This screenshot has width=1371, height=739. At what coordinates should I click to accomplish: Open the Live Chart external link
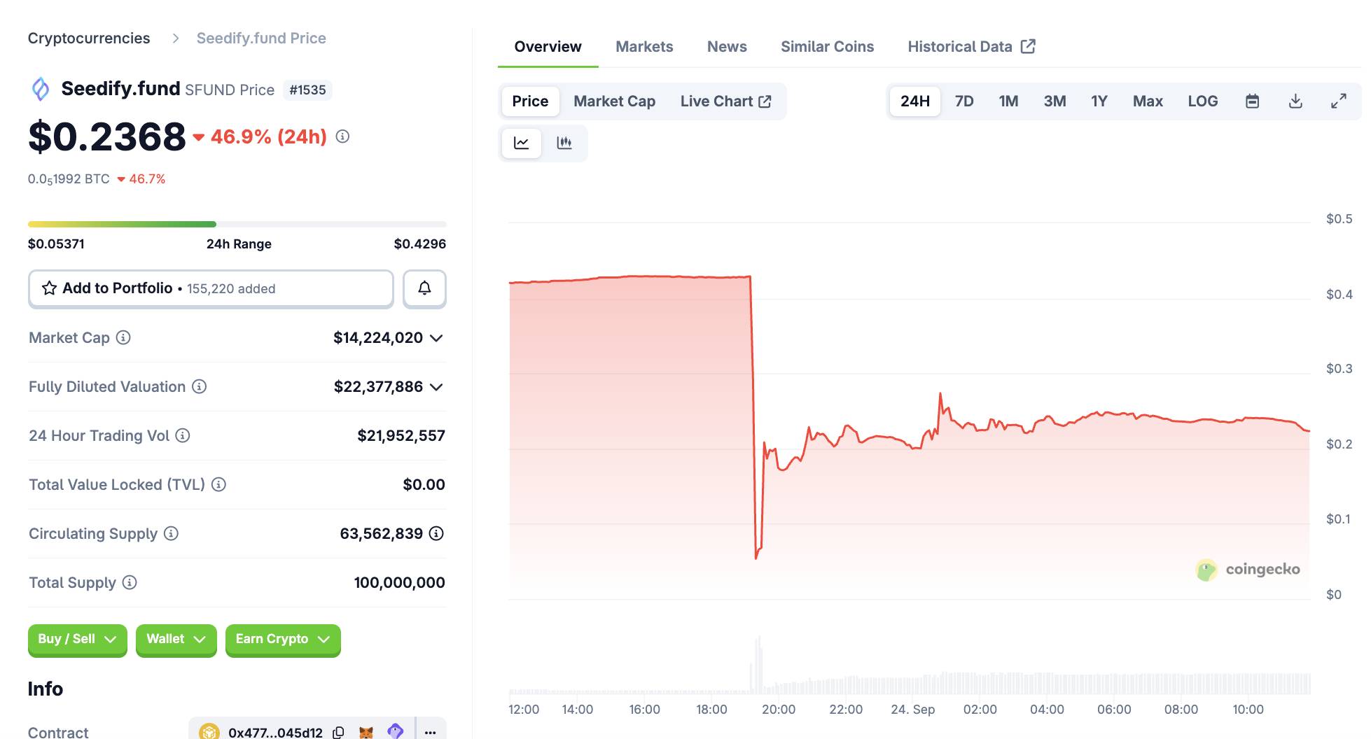coord(725,101)
